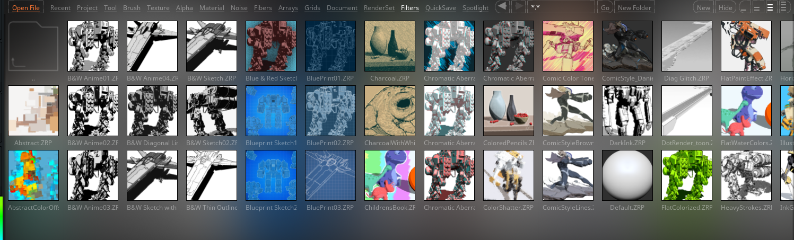This screenshot has width=794, height=240.
Task: Pick the ChildrensBook filter thumbnail
Action: point(390,175)
